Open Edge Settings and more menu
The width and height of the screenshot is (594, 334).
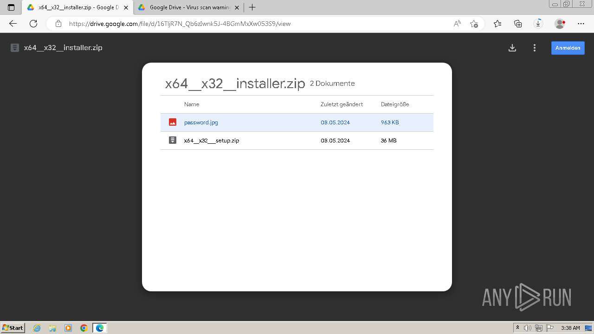pos(581,24)
